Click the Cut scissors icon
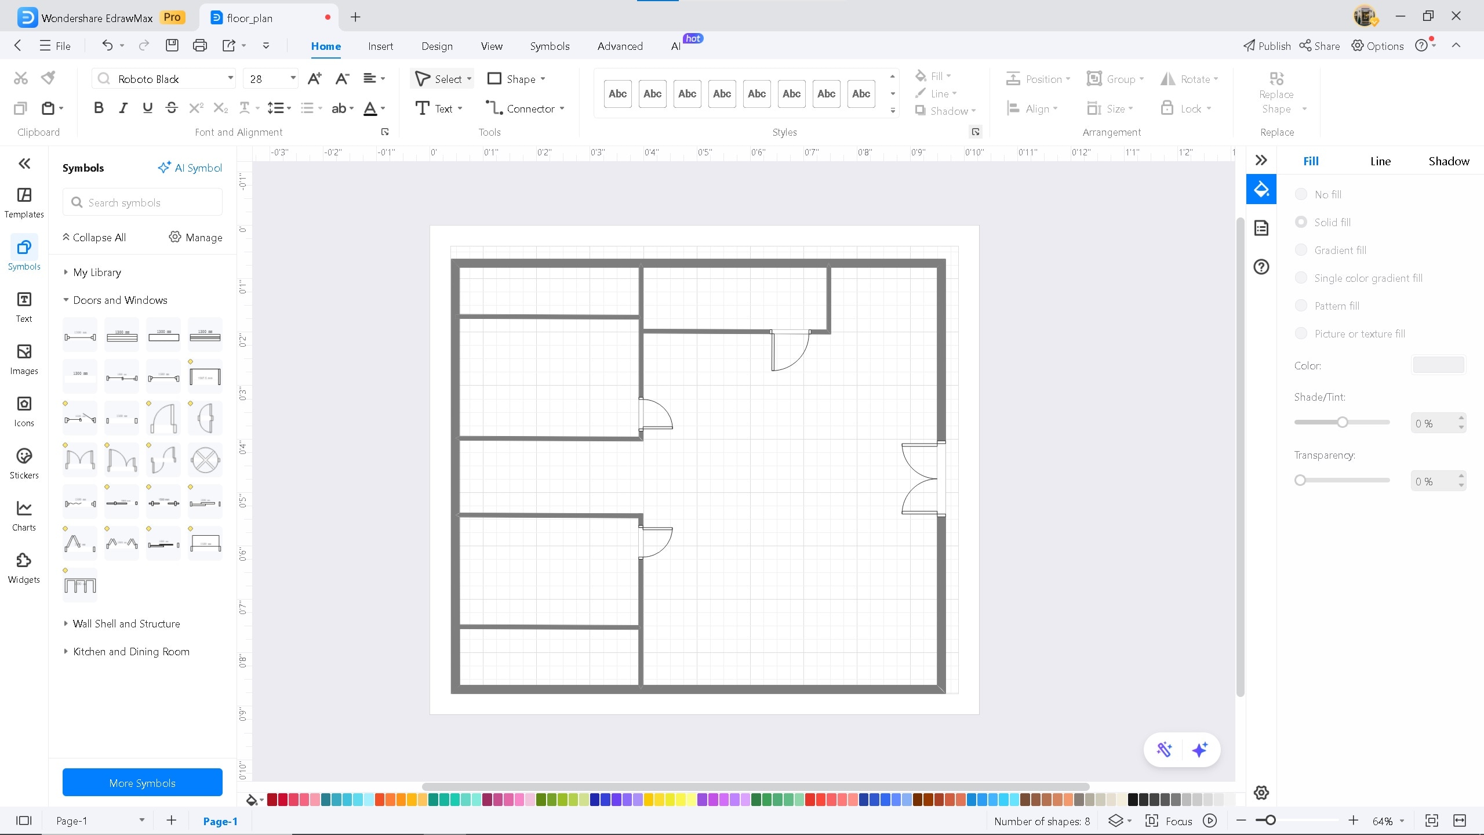1484x835 pixels. (21, 78)
